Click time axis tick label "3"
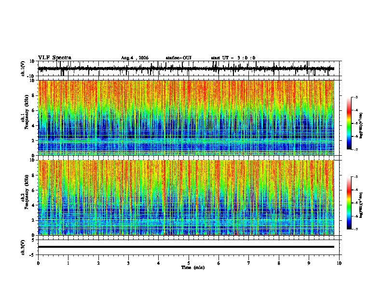This screenshot has height=295, width=382. (x=128, y=263)
